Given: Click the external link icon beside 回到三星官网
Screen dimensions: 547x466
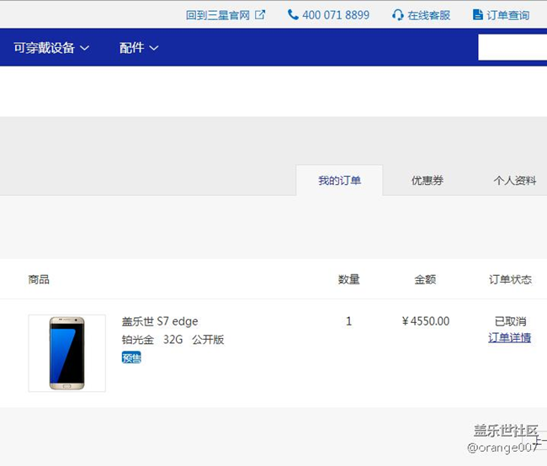Looking at the screenshot, I should pos(260,14).
